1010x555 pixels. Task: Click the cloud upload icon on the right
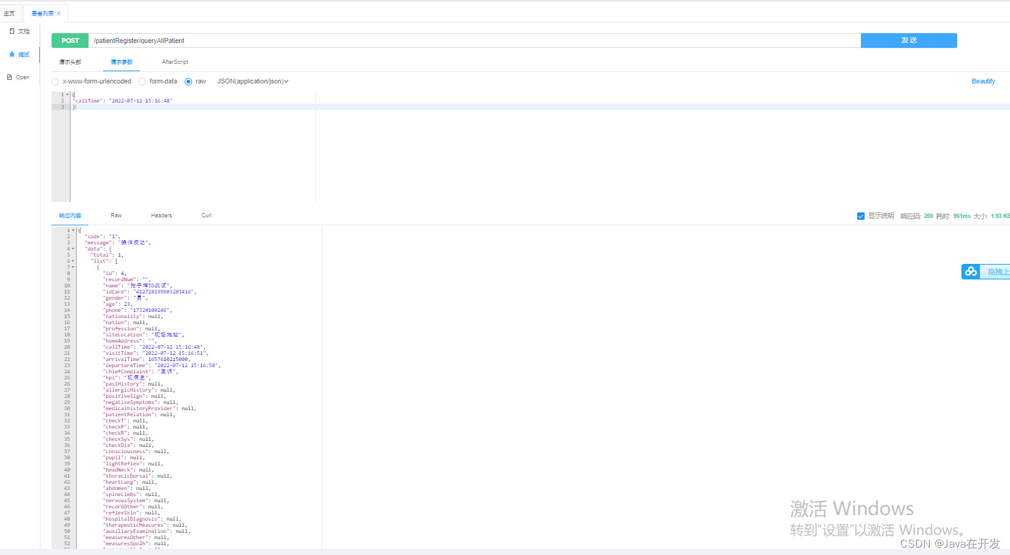pyautogui.click(x=970, y=271)
